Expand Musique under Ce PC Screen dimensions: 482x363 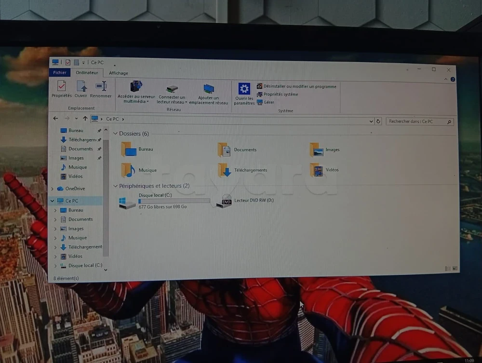pos(55,238)
